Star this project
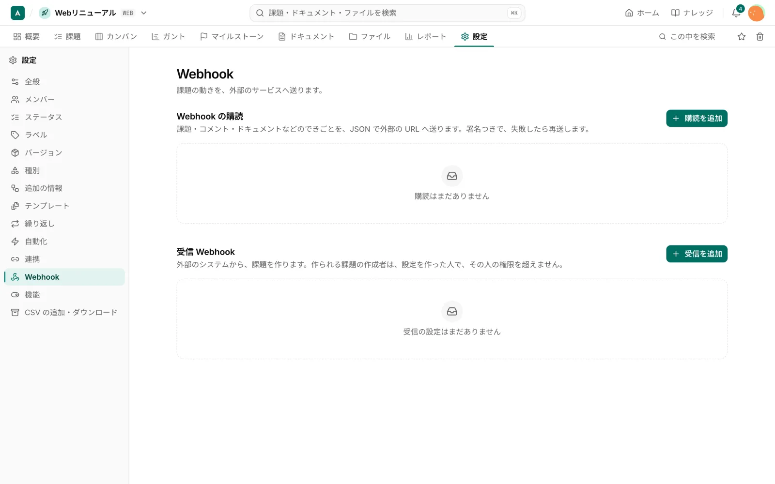This screenshot has width=775, height=484. tap(742, 36)
